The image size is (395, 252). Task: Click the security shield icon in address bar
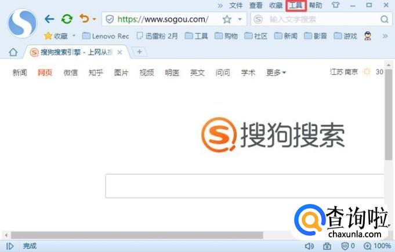tap(110, 19)
